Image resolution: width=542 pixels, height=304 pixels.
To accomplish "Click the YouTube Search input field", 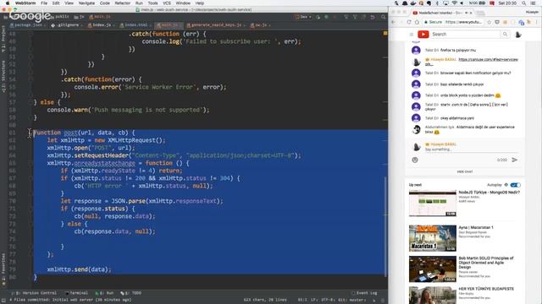I will click(x=465, y=34).
